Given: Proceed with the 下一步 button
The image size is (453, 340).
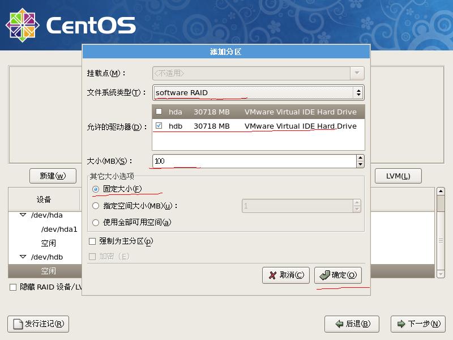Looking at the screenshot, I should pos(418,324).
